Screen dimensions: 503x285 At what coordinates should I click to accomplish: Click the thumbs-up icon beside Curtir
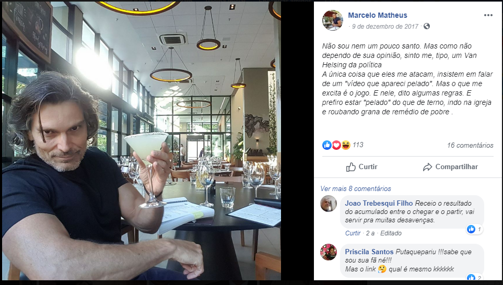[350, 167]
